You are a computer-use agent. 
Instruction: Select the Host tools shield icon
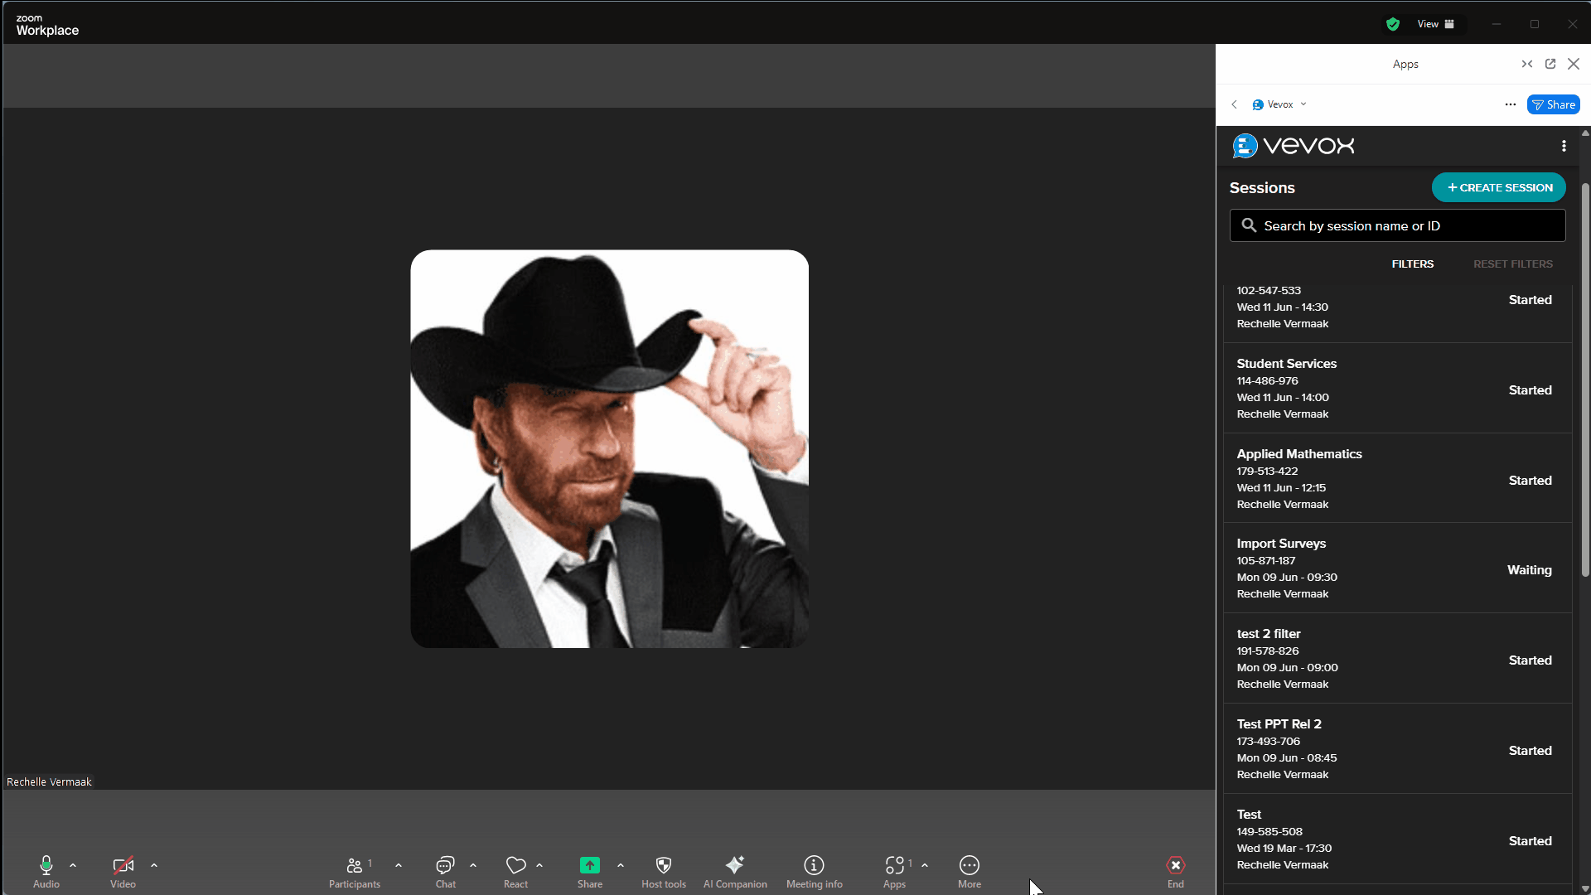click(663, 865)
